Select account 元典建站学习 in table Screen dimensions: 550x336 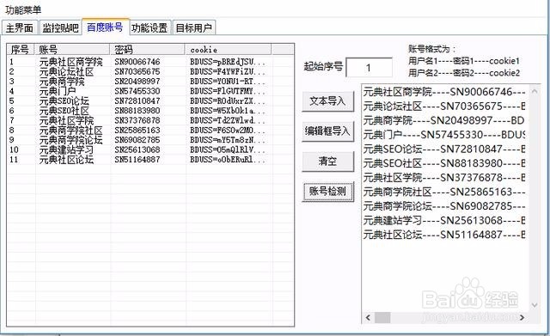point(66,150)
